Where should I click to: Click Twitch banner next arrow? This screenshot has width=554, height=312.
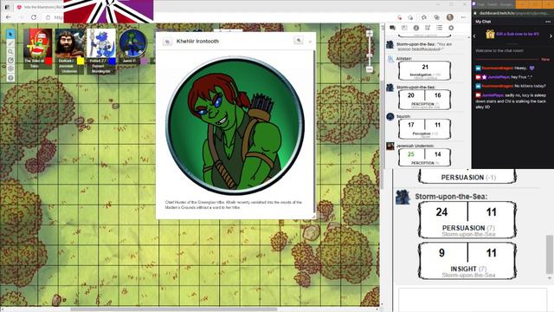[x=551, y=36]
